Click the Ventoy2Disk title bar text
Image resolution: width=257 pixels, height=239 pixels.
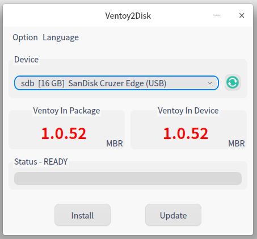[128, 16]
